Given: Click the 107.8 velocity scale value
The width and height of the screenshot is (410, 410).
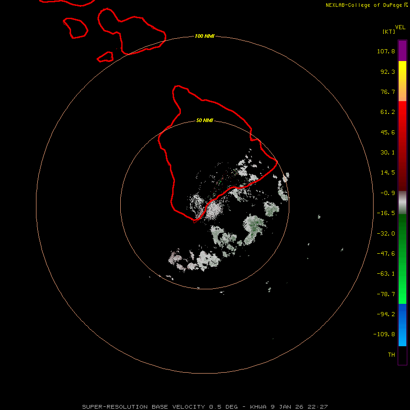Looking at the screenshot, I should click(x=386, y=51).
